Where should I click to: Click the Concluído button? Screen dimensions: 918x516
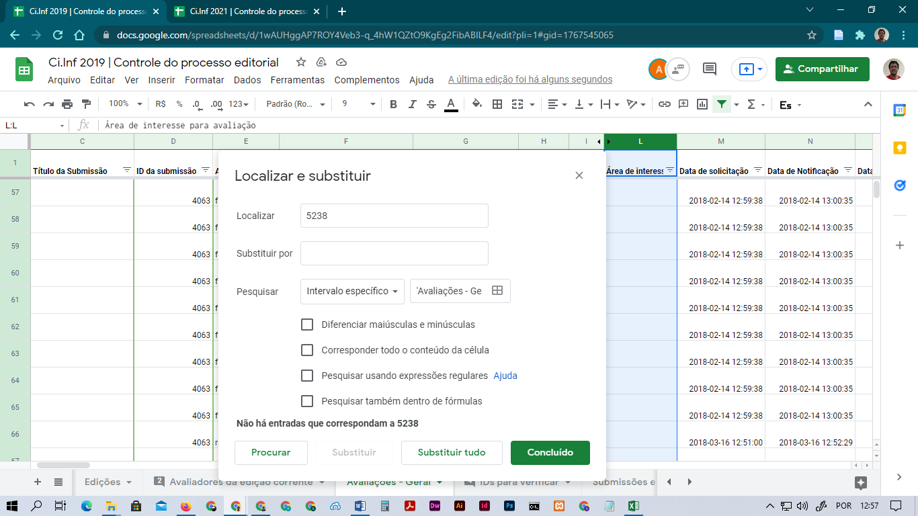point(550,452)
